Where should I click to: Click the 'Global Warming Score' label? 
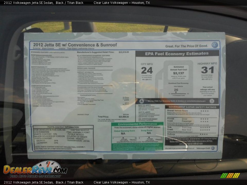point(125,131)
